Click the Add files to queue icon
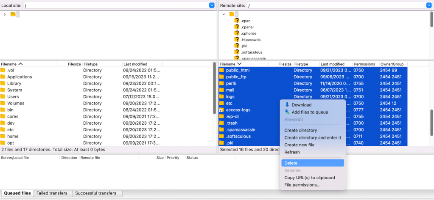This screenshot has height=200, width=434. click(x=287, y=112)
